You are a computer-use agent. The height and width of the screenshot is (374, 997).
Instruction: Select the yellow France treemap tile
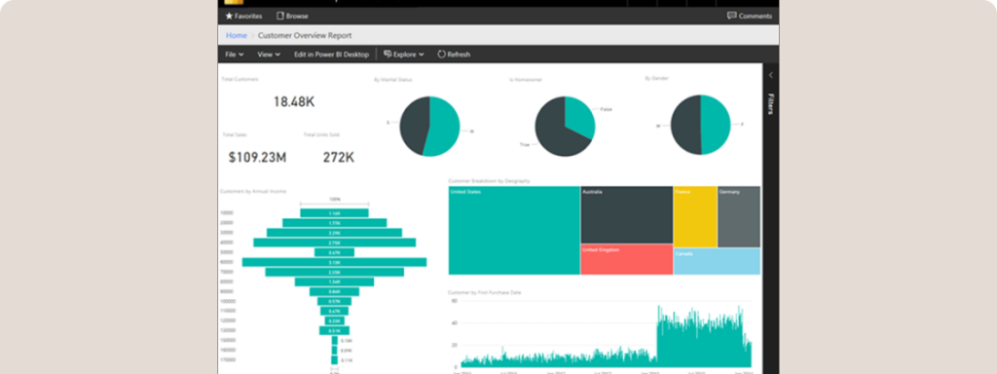(695, 216)
